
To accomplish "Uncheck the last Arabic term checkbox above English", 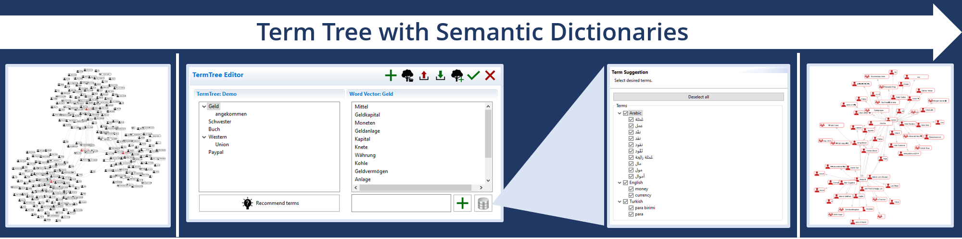I will [631, 176].
